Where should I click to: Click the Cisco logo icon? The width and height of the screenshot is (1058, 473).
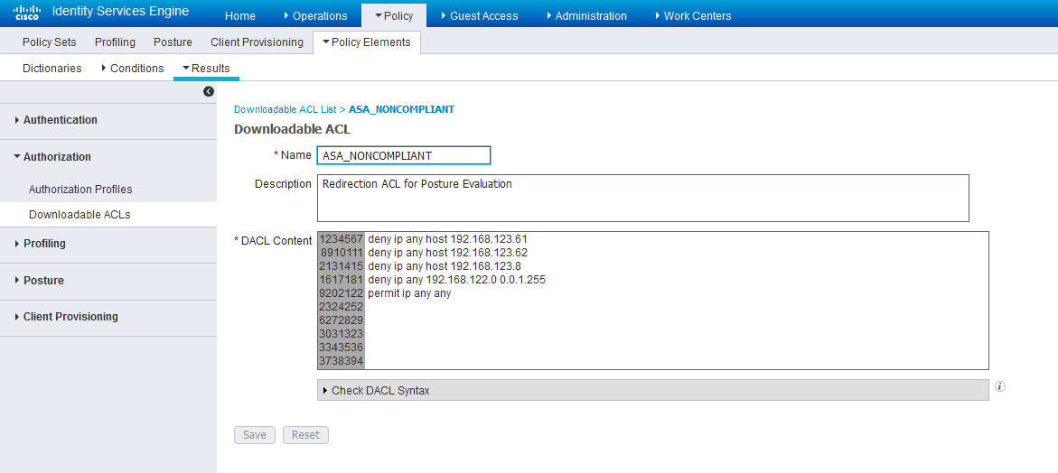pyautogui.click(x=26, y=13)
